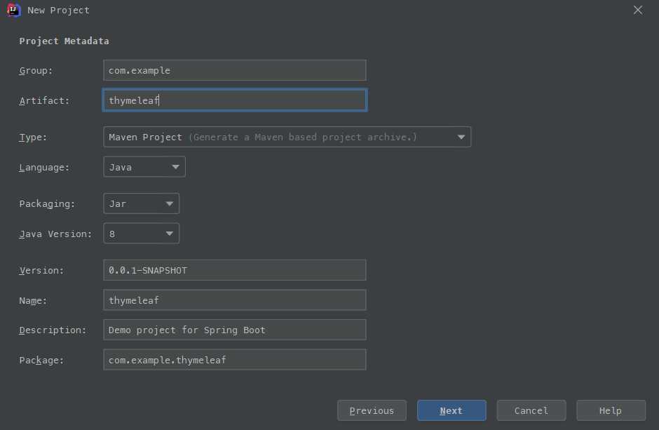The image size is (659, 430).
Task: Click the Group: label
Action: [x=36, y=71]
